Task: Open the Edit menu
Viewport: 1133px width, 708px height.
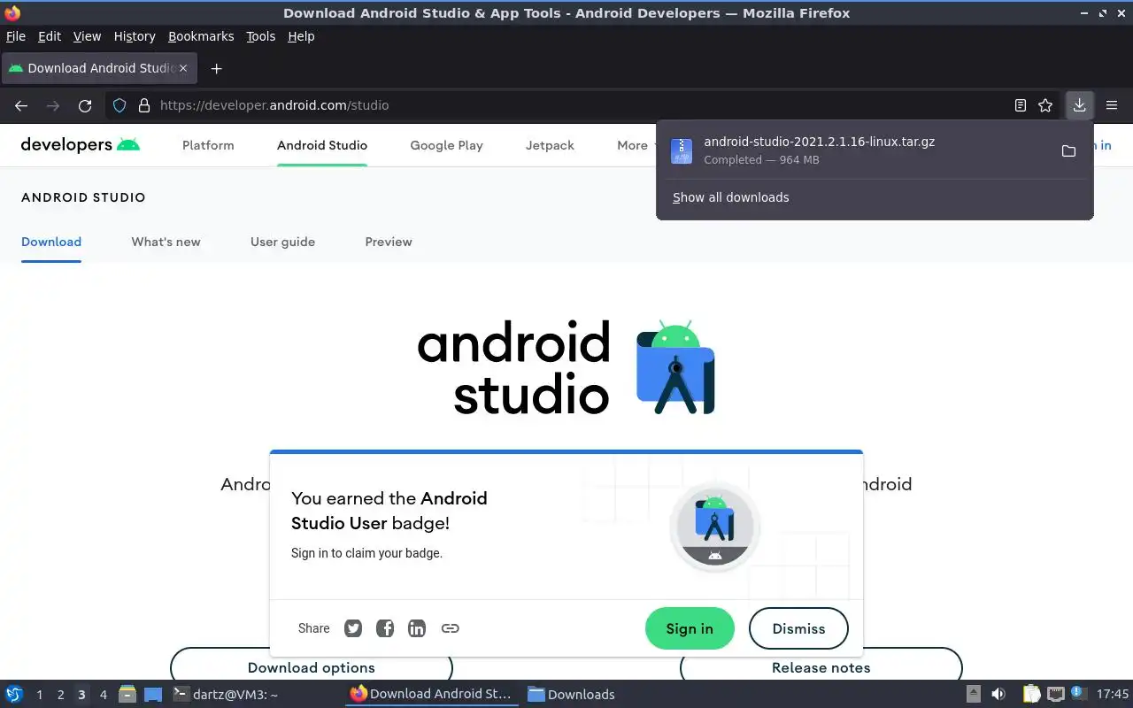Action: pyautogui.click(x=50, y=36)
